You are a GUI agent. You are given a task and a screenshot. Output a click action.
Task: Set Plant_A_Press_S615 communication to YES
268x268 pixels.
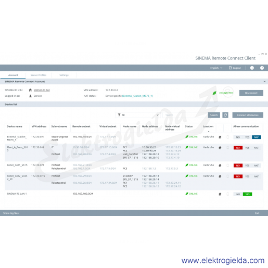click(247, 148)
